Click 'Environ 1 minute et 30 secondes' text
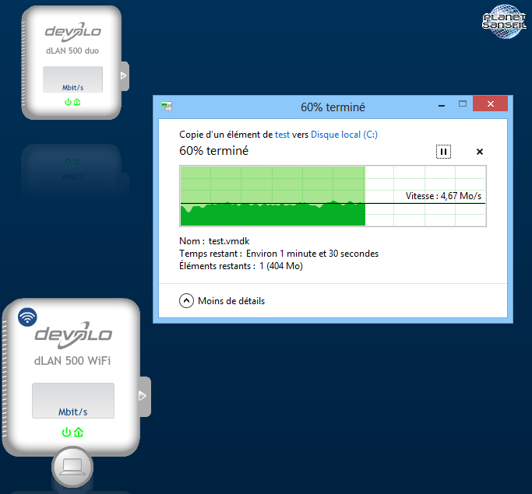The height and width of the screenshot is (494, 532). tap(312, 254)
